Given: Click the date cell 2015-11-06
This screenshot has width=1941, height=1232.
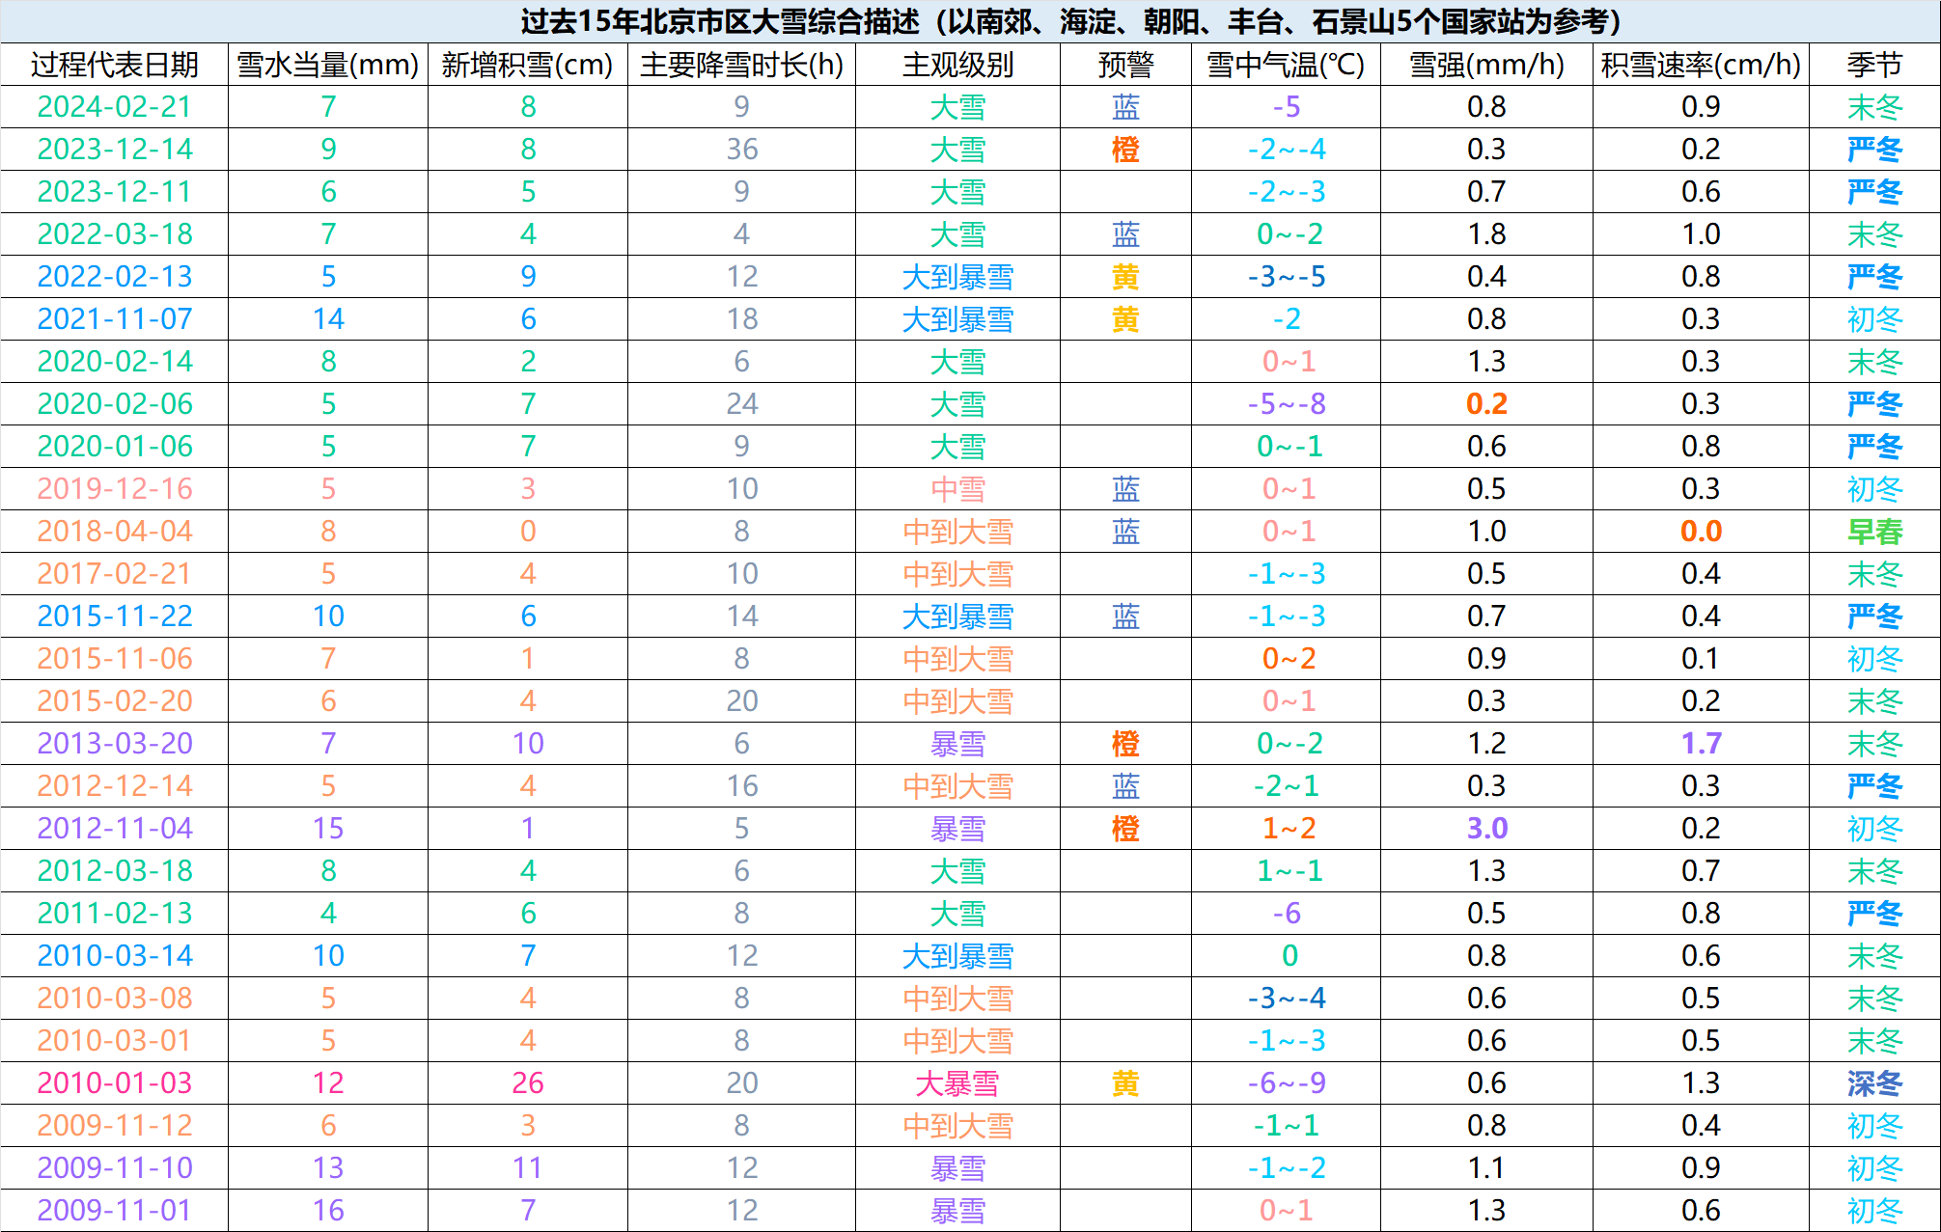Looking at the screenshot, I should (x=115, y=659).
